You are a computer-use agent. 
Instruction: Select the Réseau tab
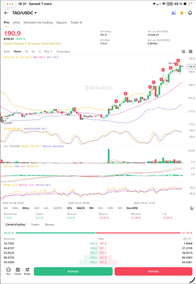point(50,225)
